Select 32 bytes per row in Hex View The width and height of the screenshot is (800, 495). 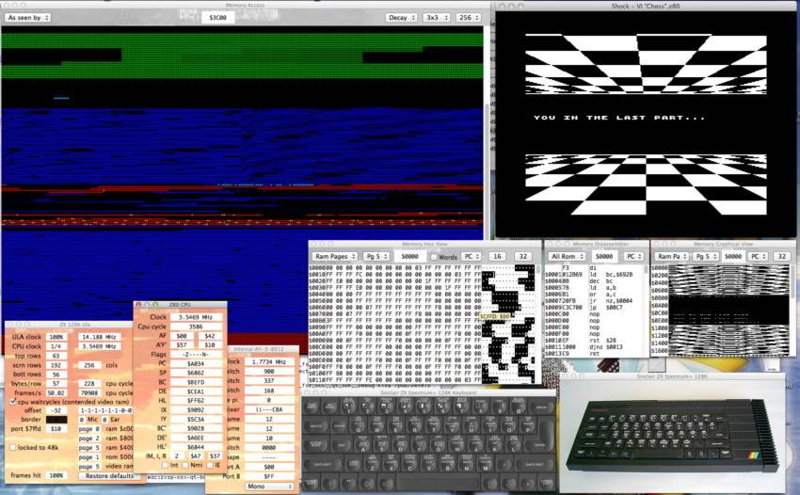[x=522, y=256]
